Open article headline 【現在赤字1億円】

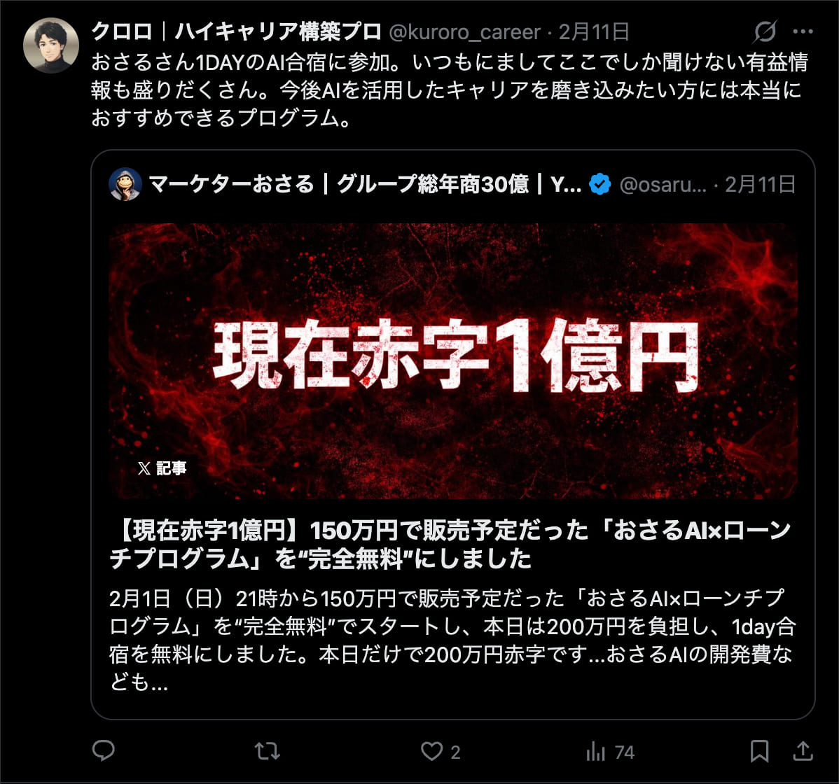(450, 545)
